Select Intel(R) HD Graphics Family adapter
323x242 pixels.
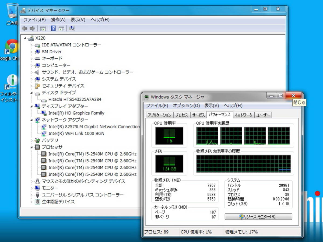tap(76, 113)
